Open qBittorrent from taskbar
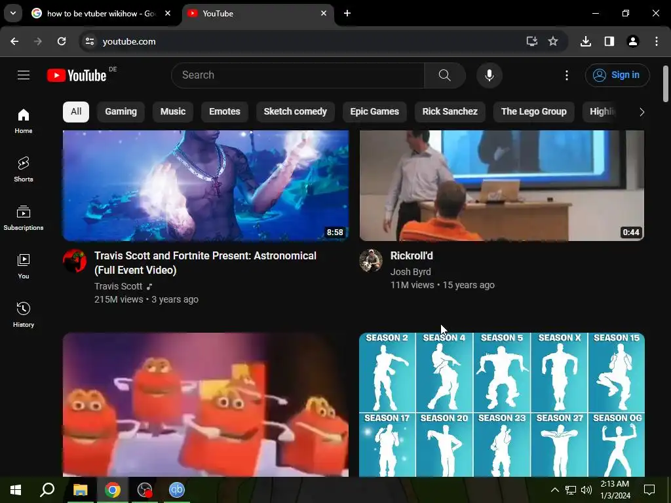671x503 pixels. 176,490
